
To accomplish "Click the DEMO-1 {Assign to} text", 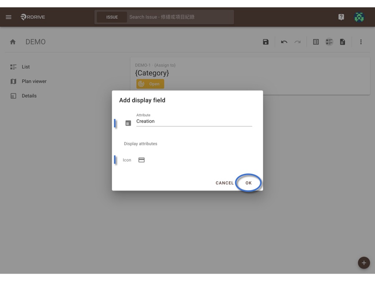I will 155,65.
